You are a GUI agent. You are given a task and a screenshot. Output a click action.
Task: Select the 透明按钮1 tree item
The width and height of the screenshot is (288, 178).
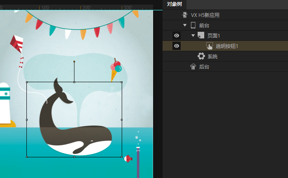tap(225, 46)
